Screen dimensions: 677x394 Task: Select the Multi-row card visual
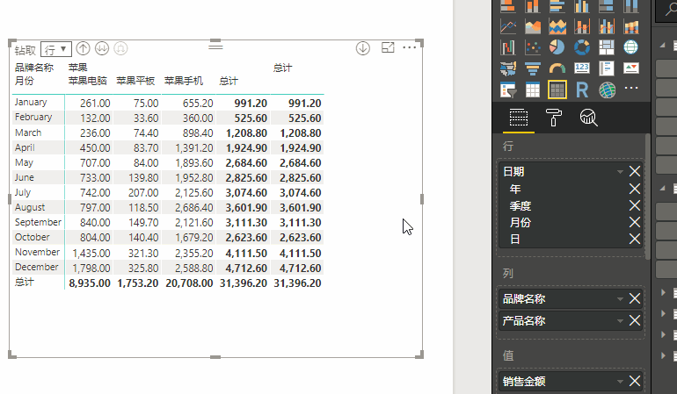[x=607, y=68]
